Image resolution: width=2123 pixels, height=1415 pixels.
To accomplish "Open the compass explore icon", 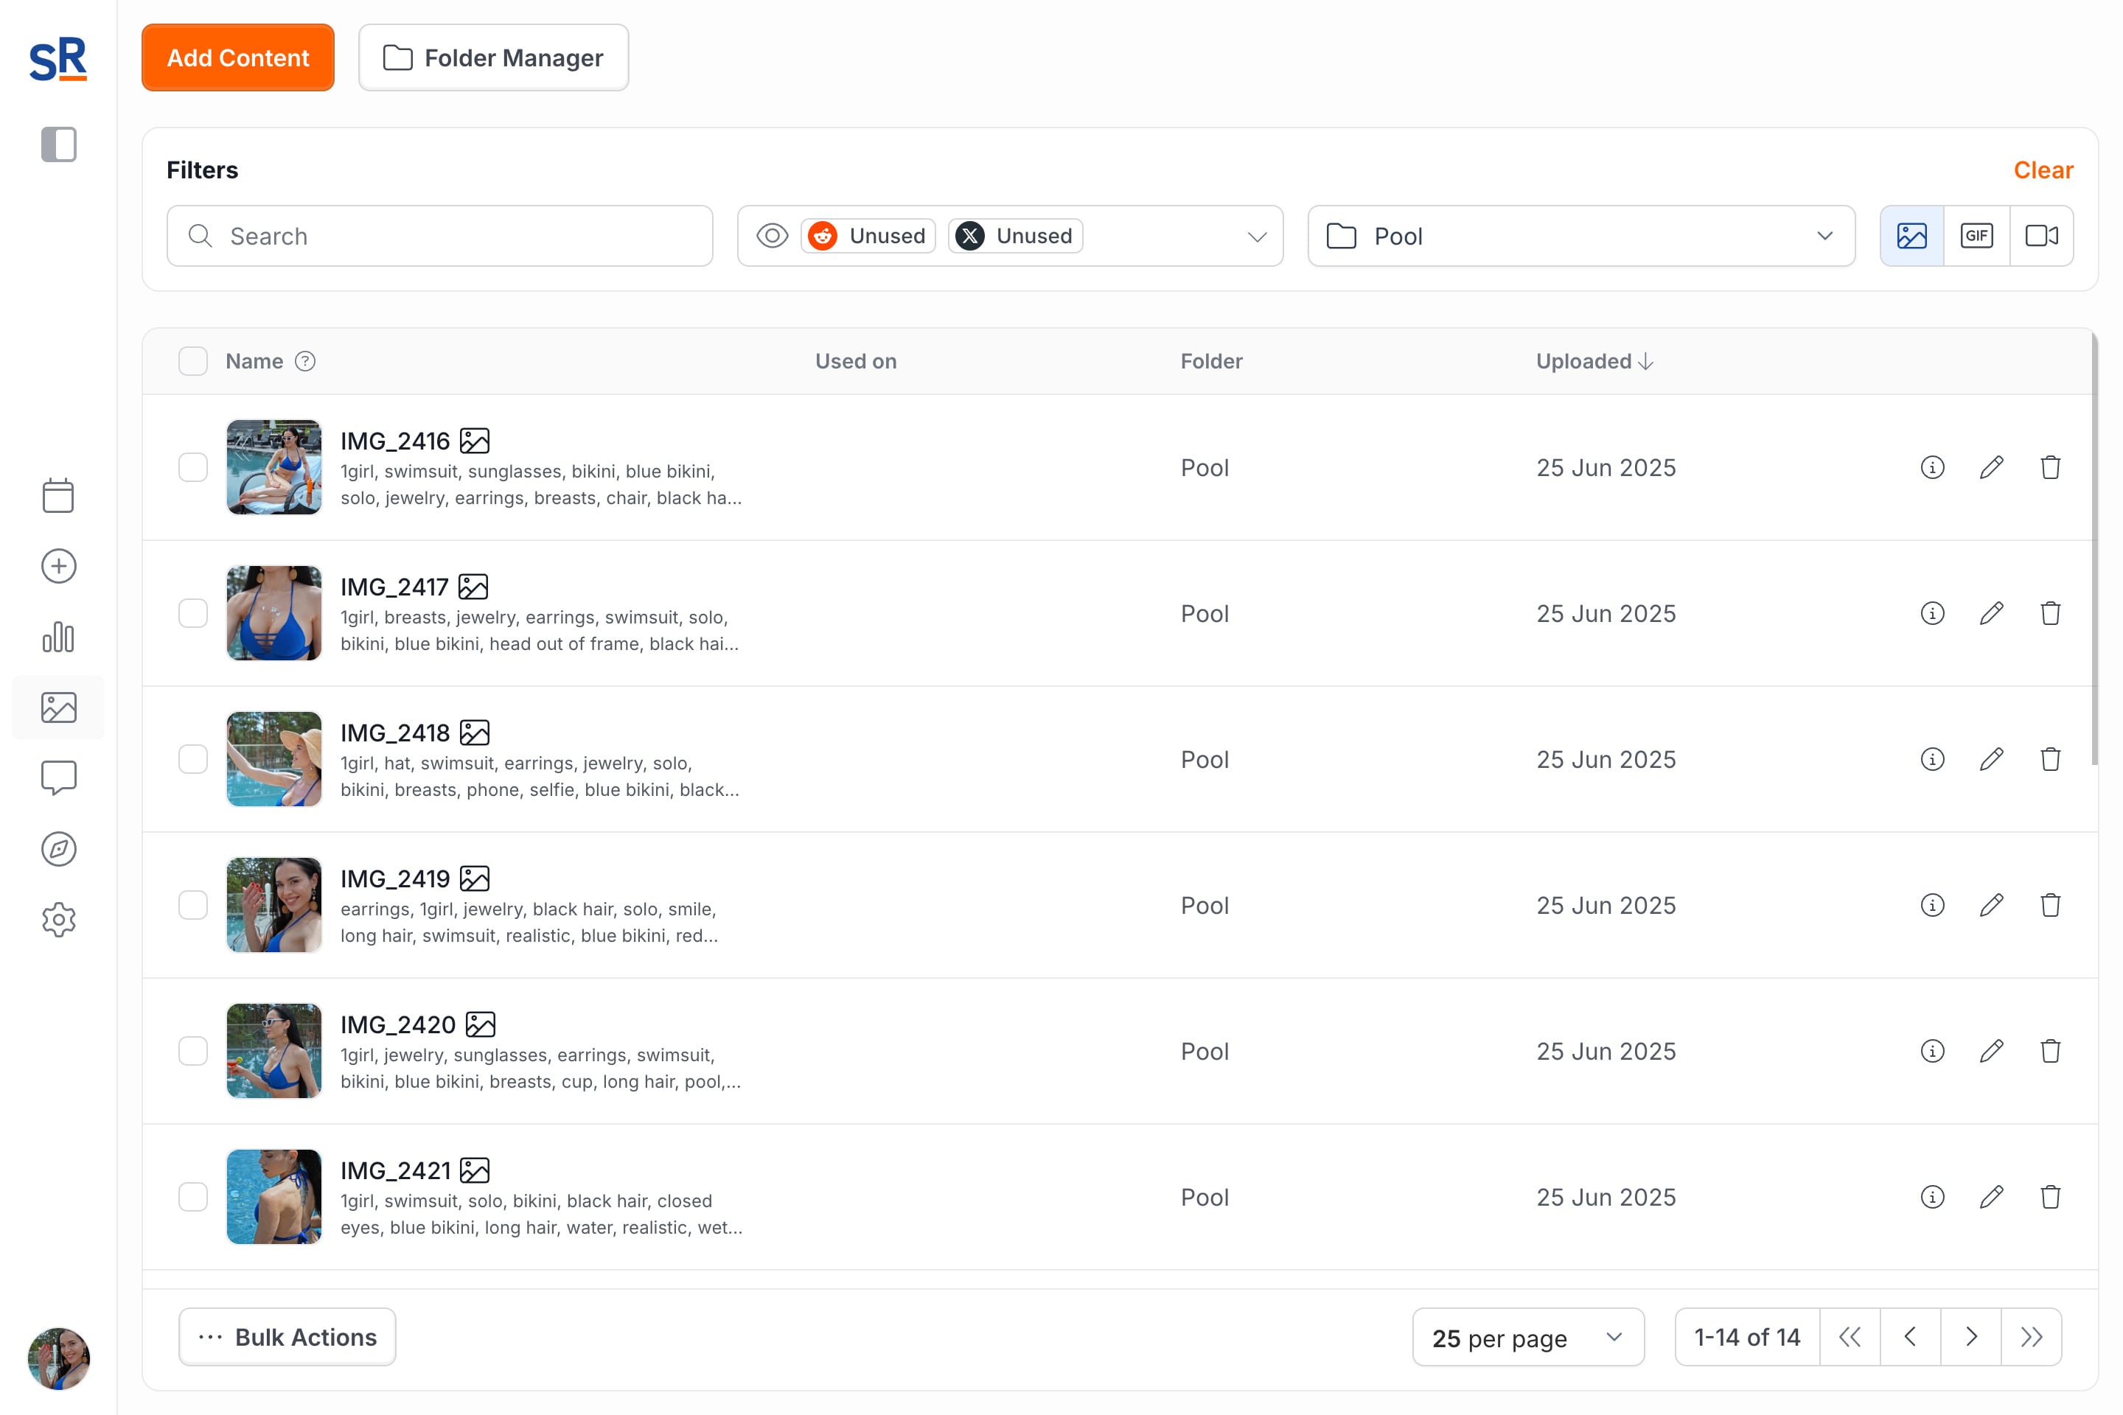I will [x=59, y=849].
